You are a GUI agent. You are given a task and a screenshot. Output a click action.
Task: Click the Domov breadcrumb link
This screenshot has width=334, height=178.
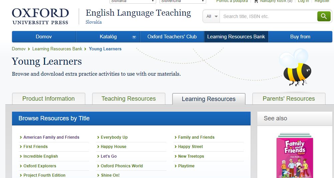[x=19, y=49]
